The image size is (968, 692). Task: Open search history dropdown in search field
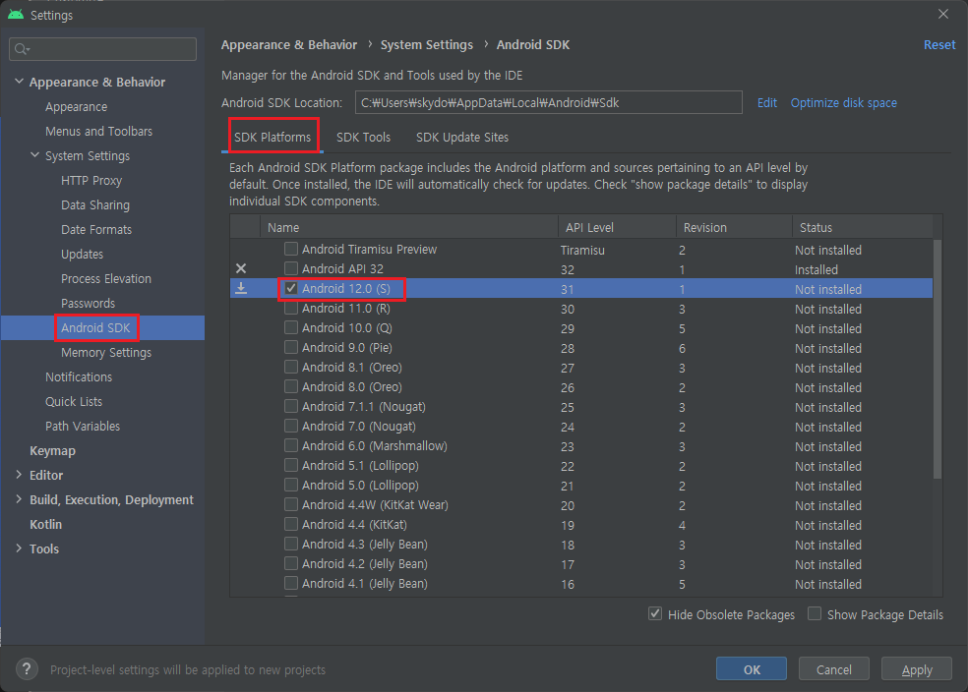pyautogui.click(x=29, y=49)
